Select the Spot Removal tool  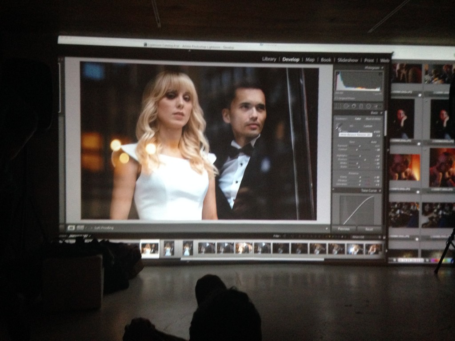point(346,107)
